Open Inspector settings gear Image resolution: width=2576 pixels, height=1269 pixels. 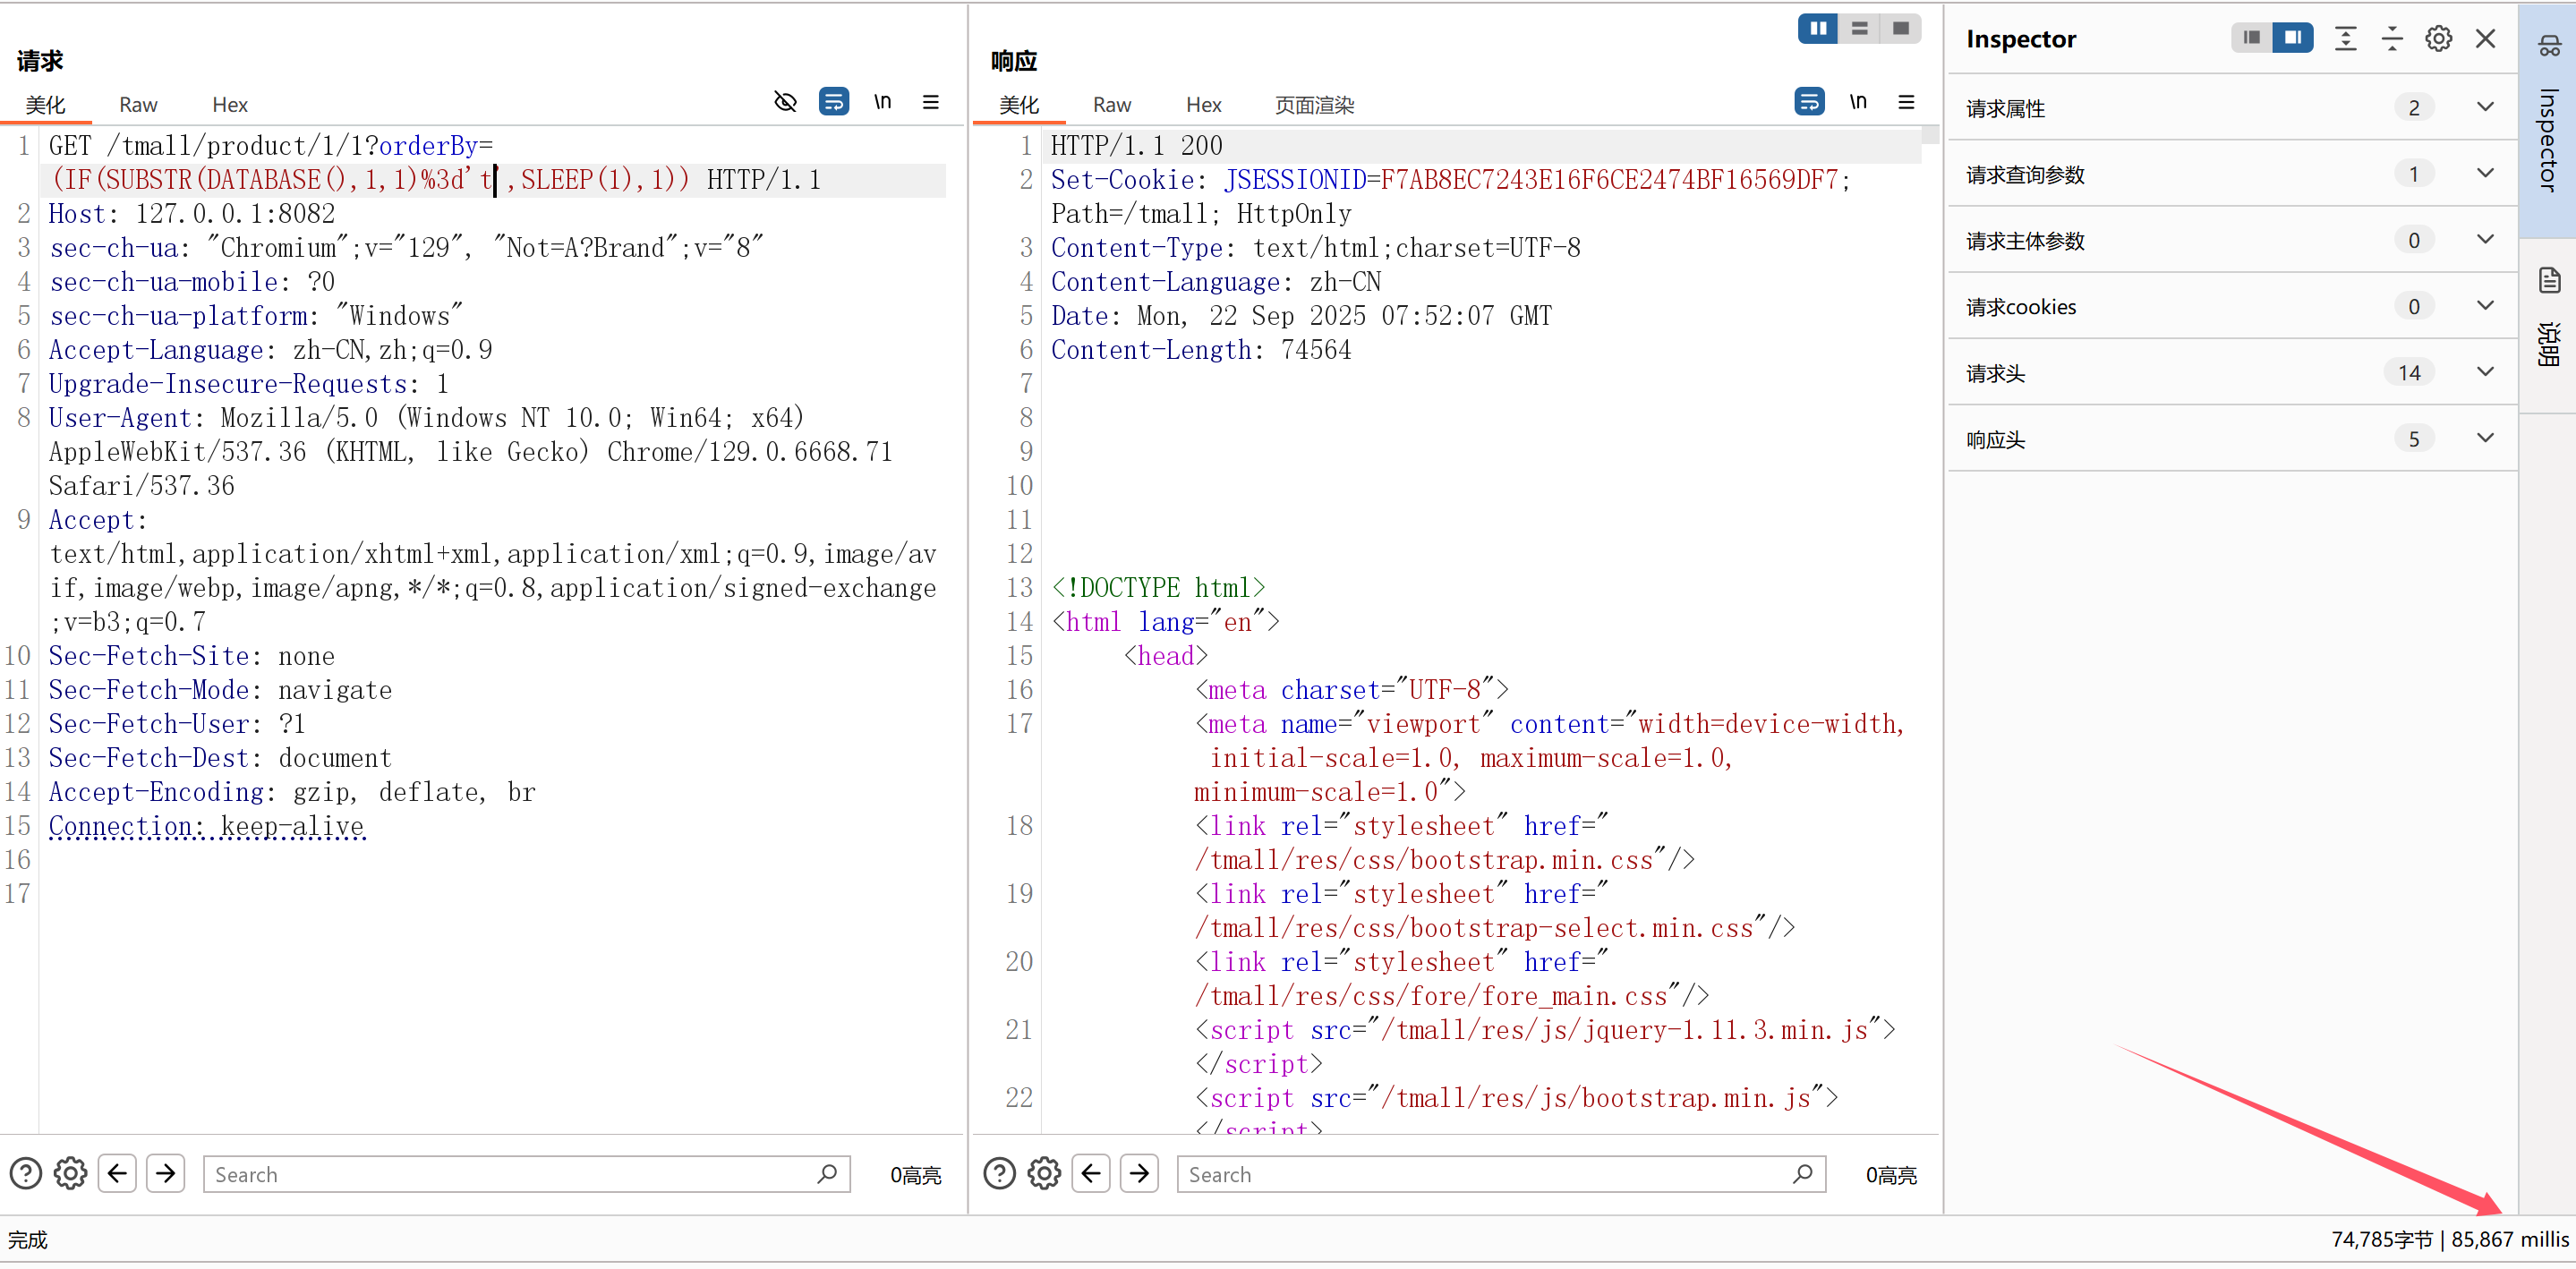tap(2438, 39)
